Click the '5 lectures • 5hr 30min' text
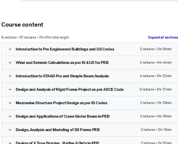 tap(156, 89)
